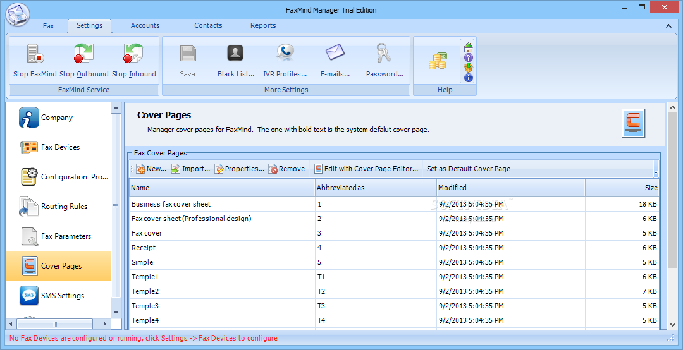This screenshot has width=683, height=350.
Task: Open the Password settings
Action: [x=385, y=61]
